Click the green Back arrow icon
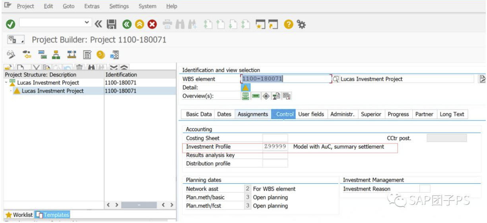Viewport: 487px width, 223px height. click(127, 25)
